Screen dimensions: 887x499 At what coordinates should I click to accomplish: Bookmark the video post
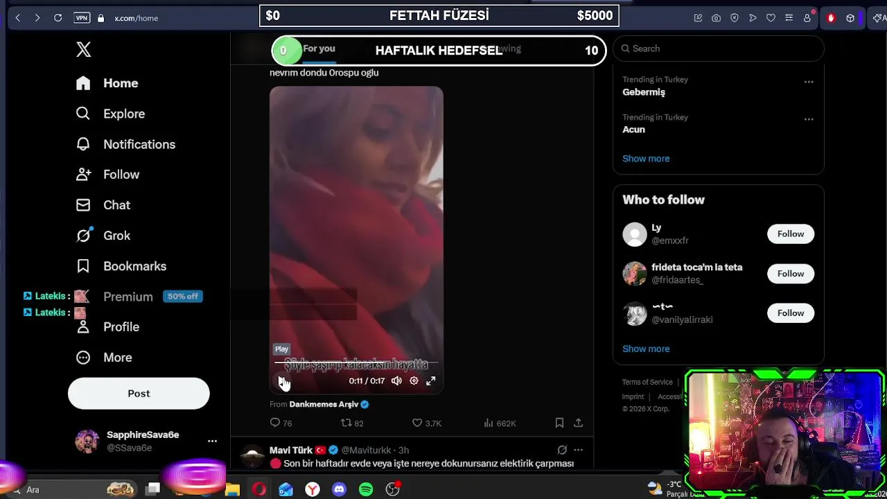(x=559, y=423)
